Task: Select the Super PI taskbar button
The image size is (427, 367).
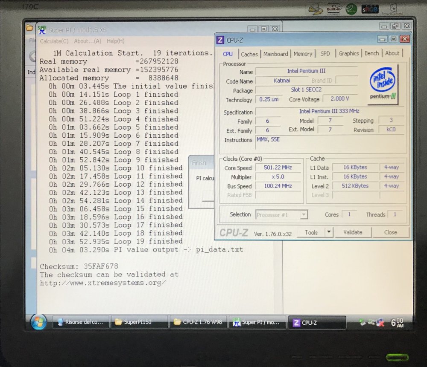Action: (x=257, y=323)
